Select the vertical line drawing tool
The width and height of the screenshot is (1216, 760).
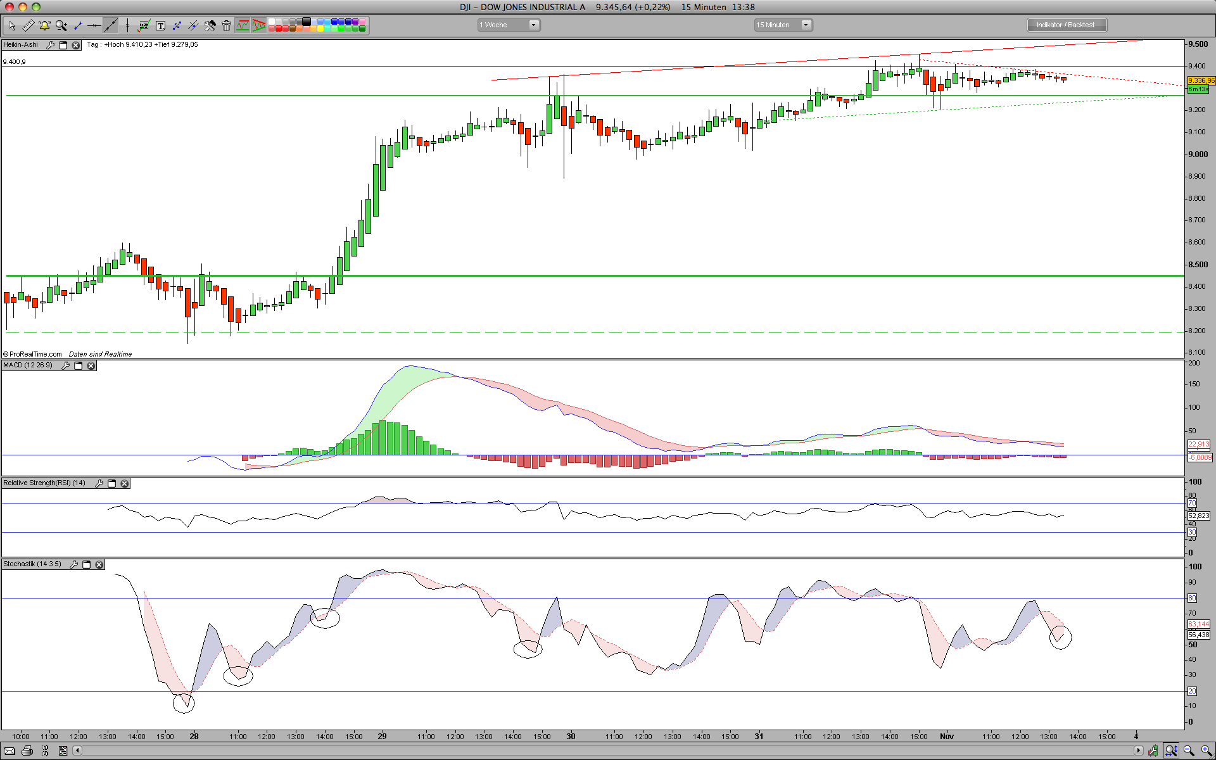point(127,25)
